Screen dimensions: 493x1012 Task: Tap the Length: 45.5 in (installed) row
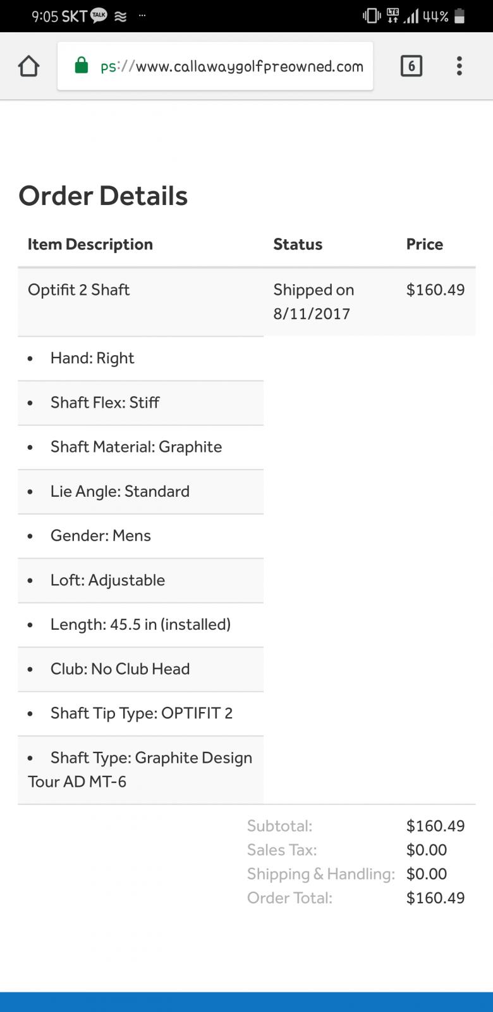140,625
